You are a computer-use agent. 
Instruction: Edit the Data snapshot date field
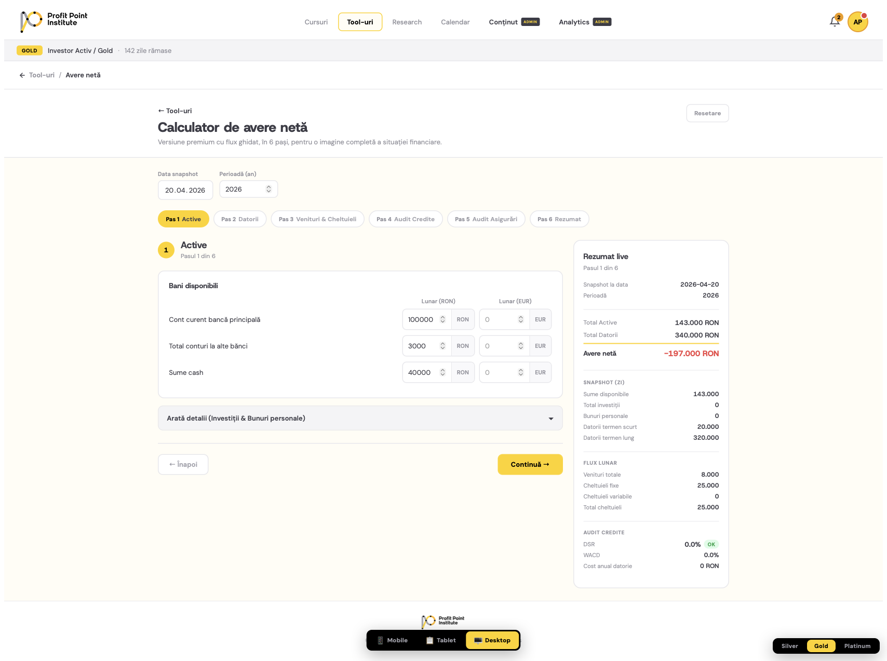click(x=185, y=190)
